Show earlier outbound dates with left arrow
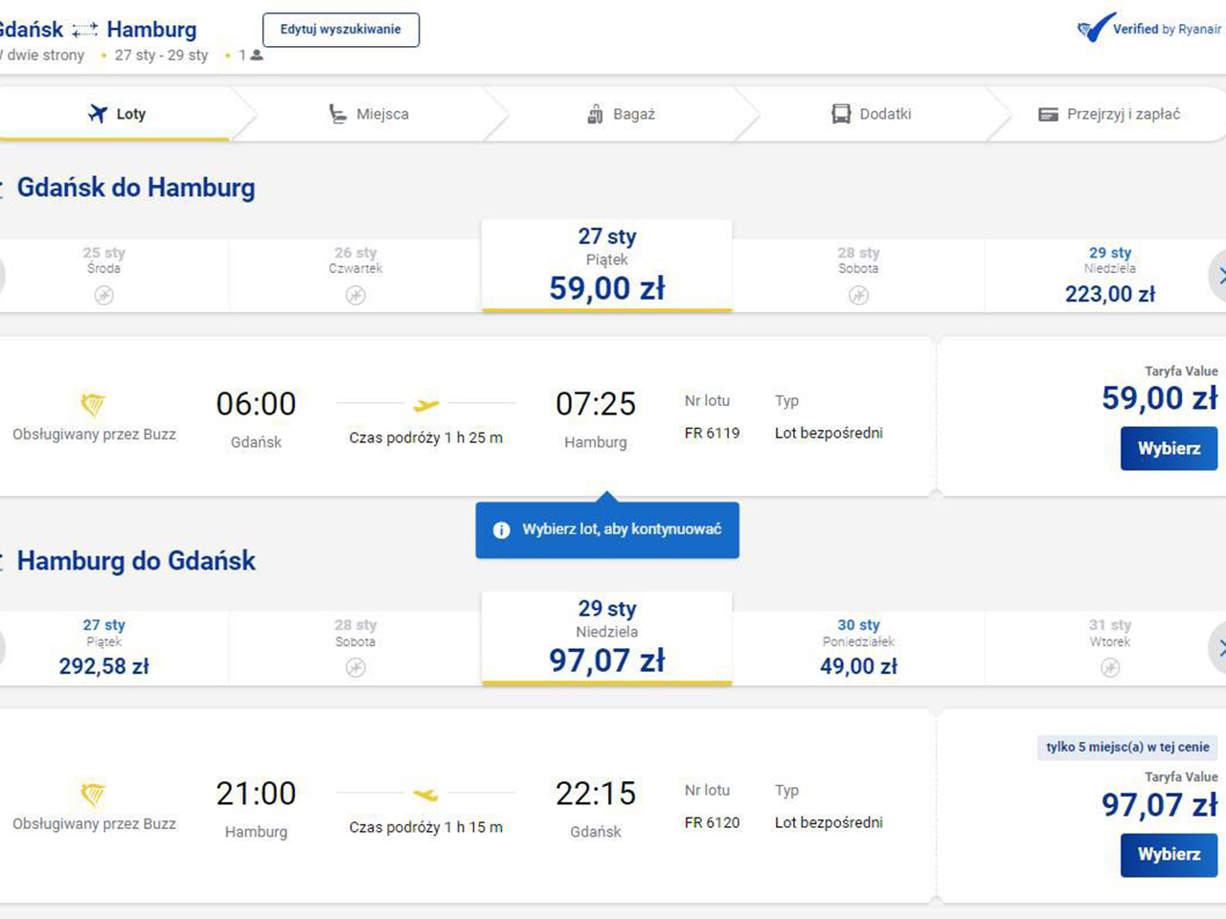The width and height of the screenshot is (1226, 919). click(x=3, y=276)
